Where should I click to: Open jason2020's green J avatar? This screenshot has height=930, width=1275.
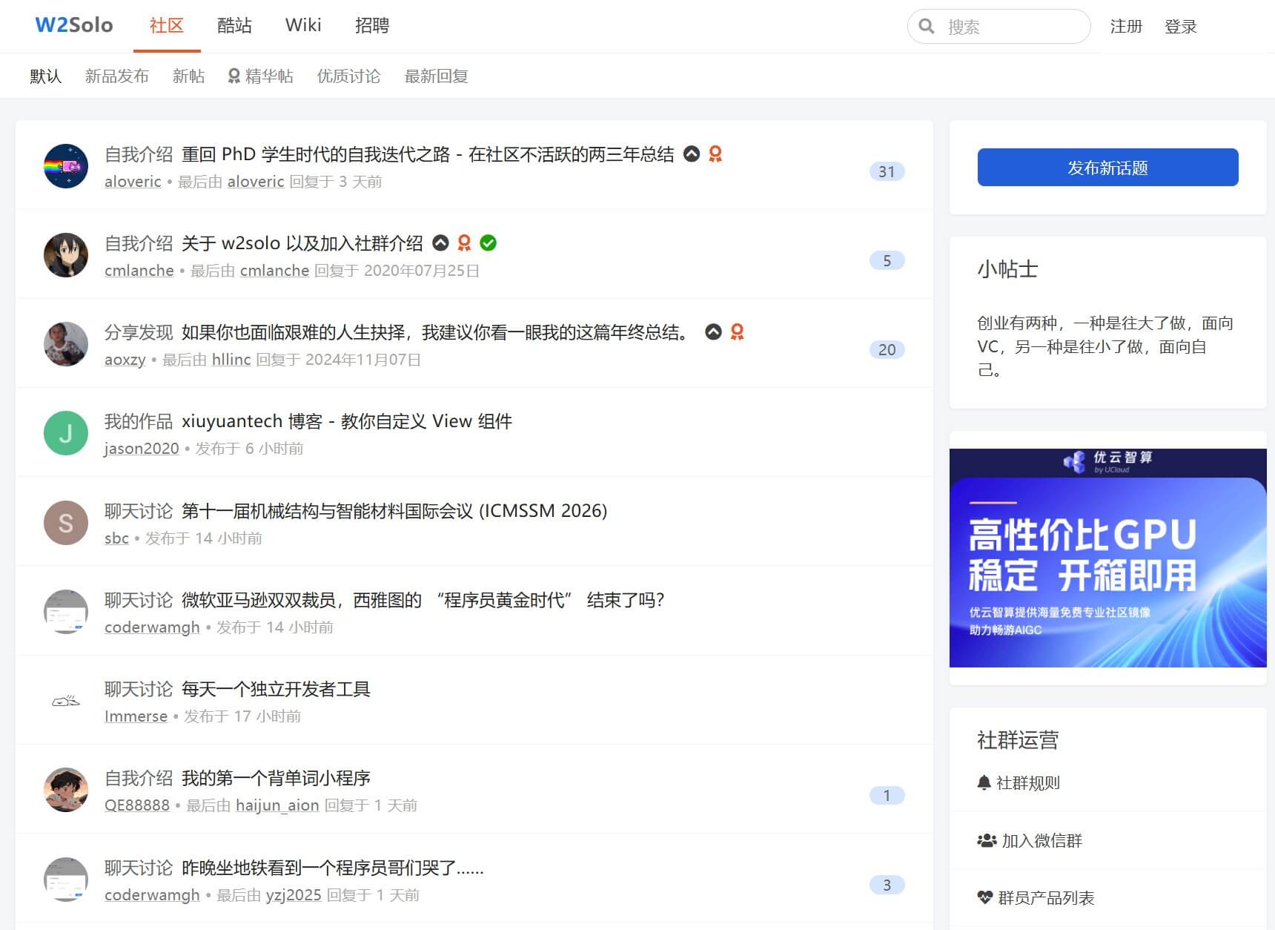pos(66,433)
